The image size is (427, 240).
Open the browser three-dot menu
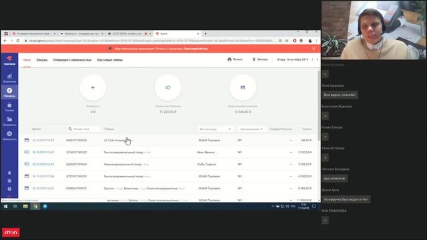316,41
